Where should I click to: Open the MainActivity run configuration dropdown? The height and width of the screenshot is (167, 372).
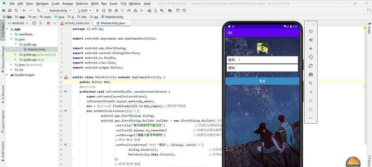coord(58,10)
